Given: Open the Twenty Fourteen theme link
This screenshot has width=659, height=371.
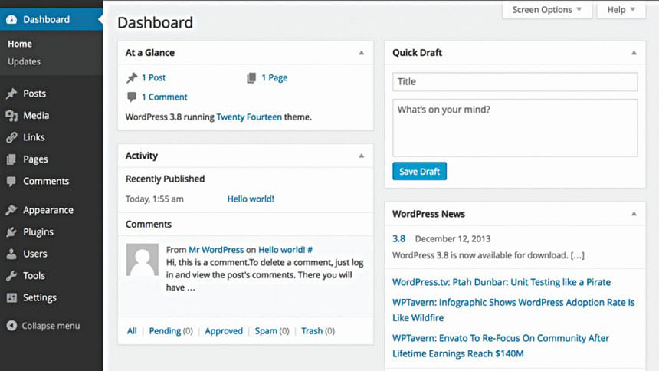Looking at the screenshot, I should [249, 117].
